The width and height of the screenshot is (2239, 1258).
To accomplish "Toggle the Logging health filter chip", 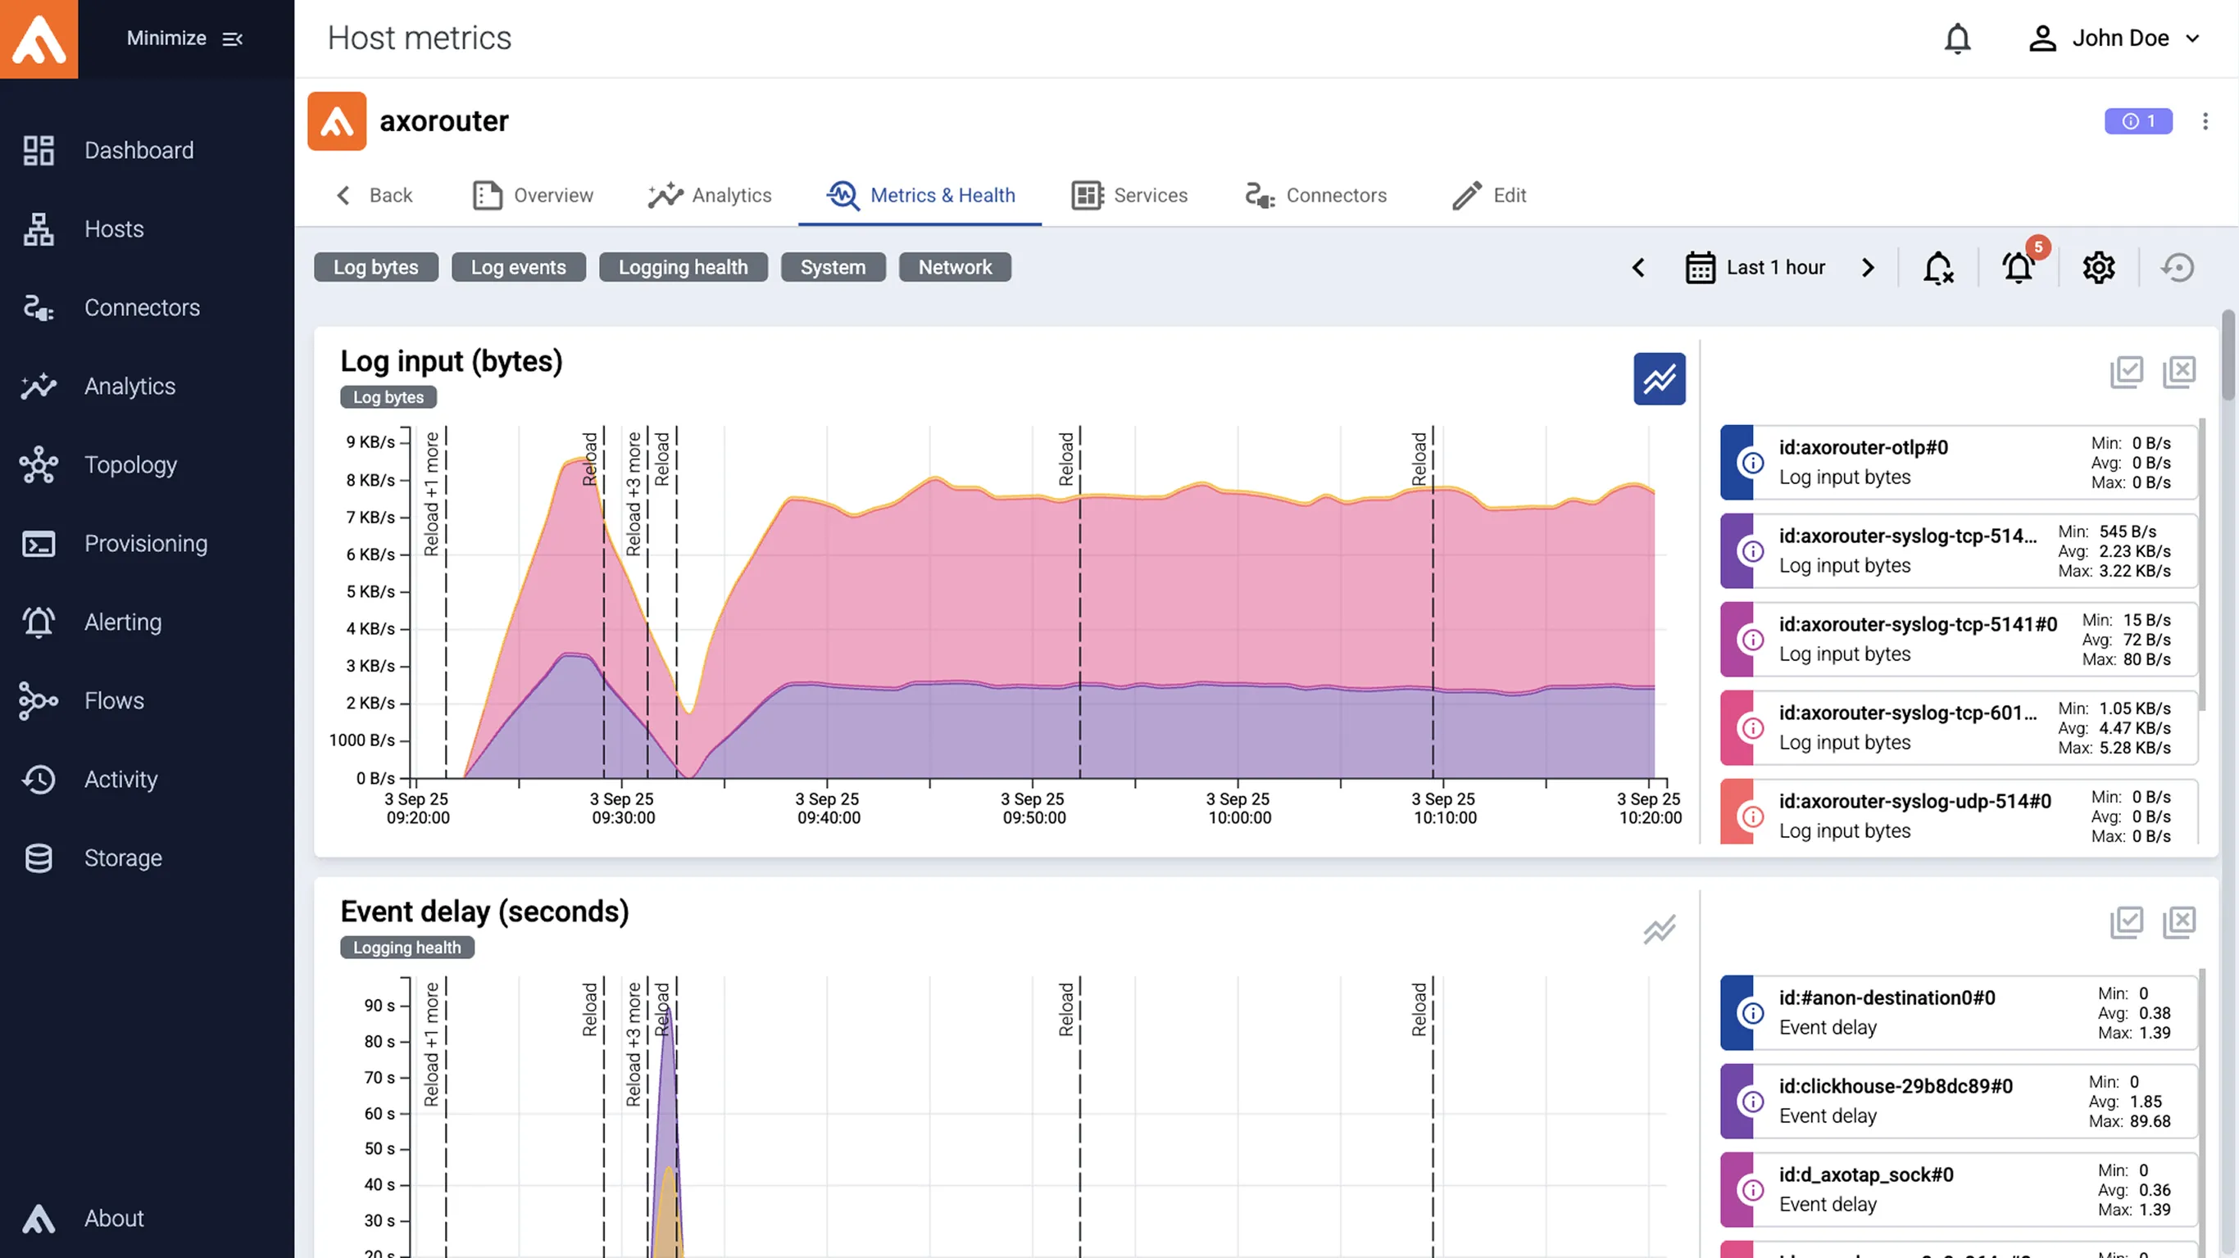I will click(684, 268).
